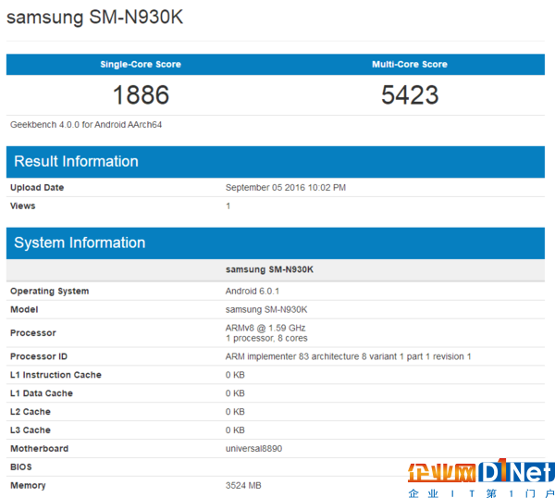
Task: Select the 'ARM implementer 83 architecture 8' value
Action: pos(349,356)
